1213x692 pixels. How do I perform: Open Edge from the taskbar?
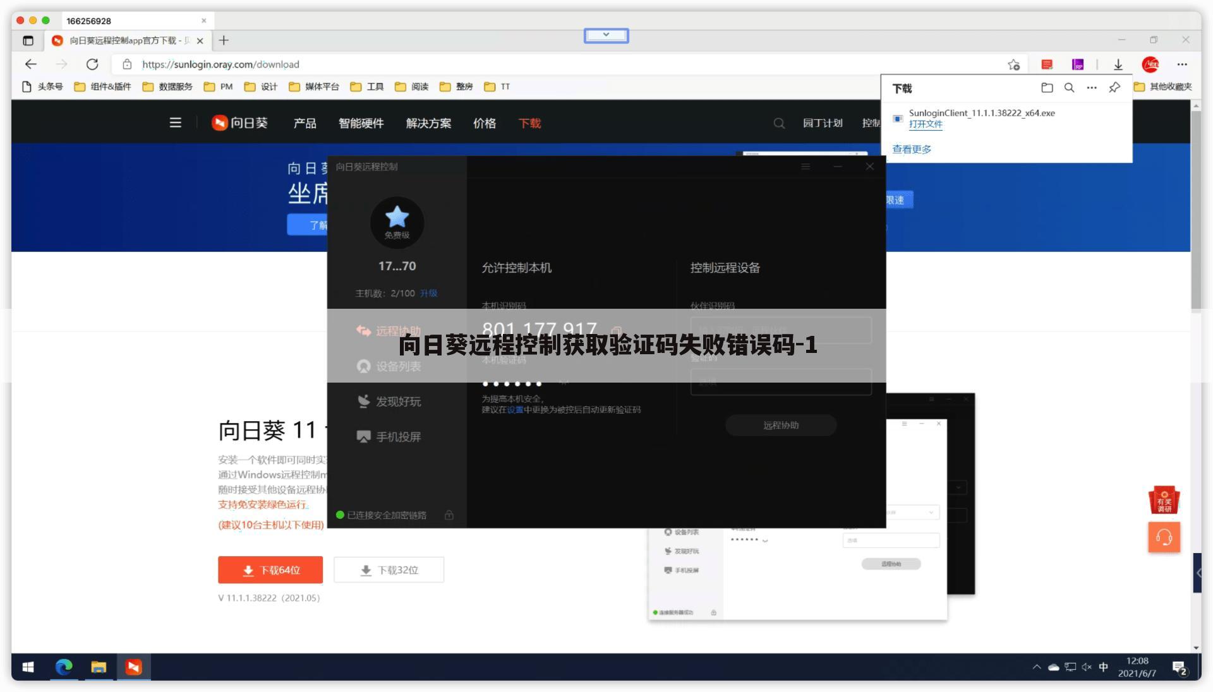(x=64, y=667)
